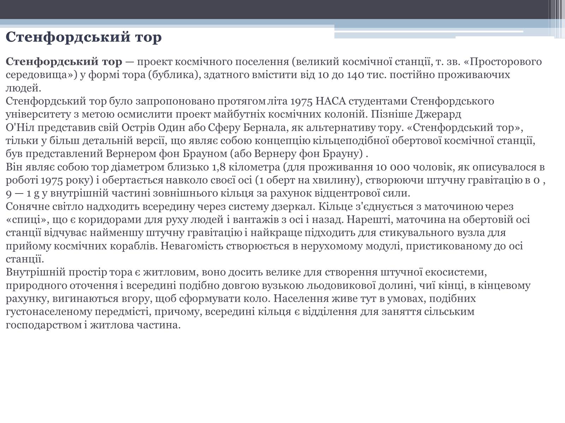
Task: Click the slide title 'Стенфордський тор'
Action: 84,37
